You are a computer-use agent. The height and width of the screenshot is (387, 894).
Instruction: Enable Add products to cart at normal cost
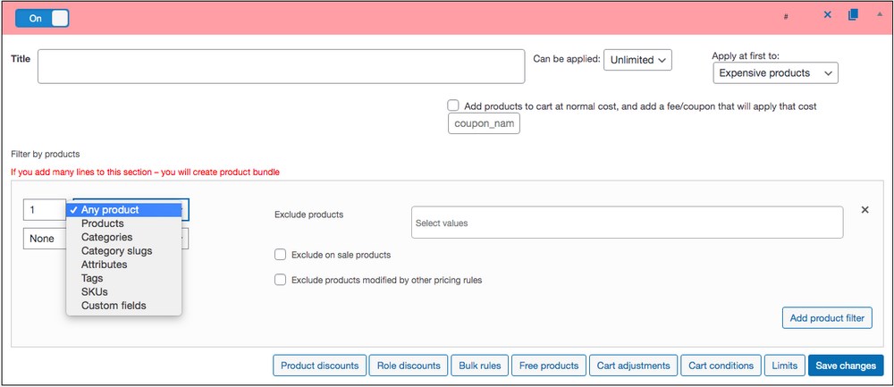[x=453, y=105]
